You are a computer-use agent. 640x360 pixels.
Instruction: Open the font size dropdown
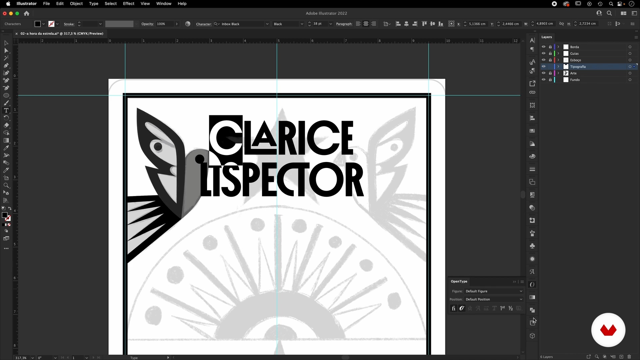331,24
